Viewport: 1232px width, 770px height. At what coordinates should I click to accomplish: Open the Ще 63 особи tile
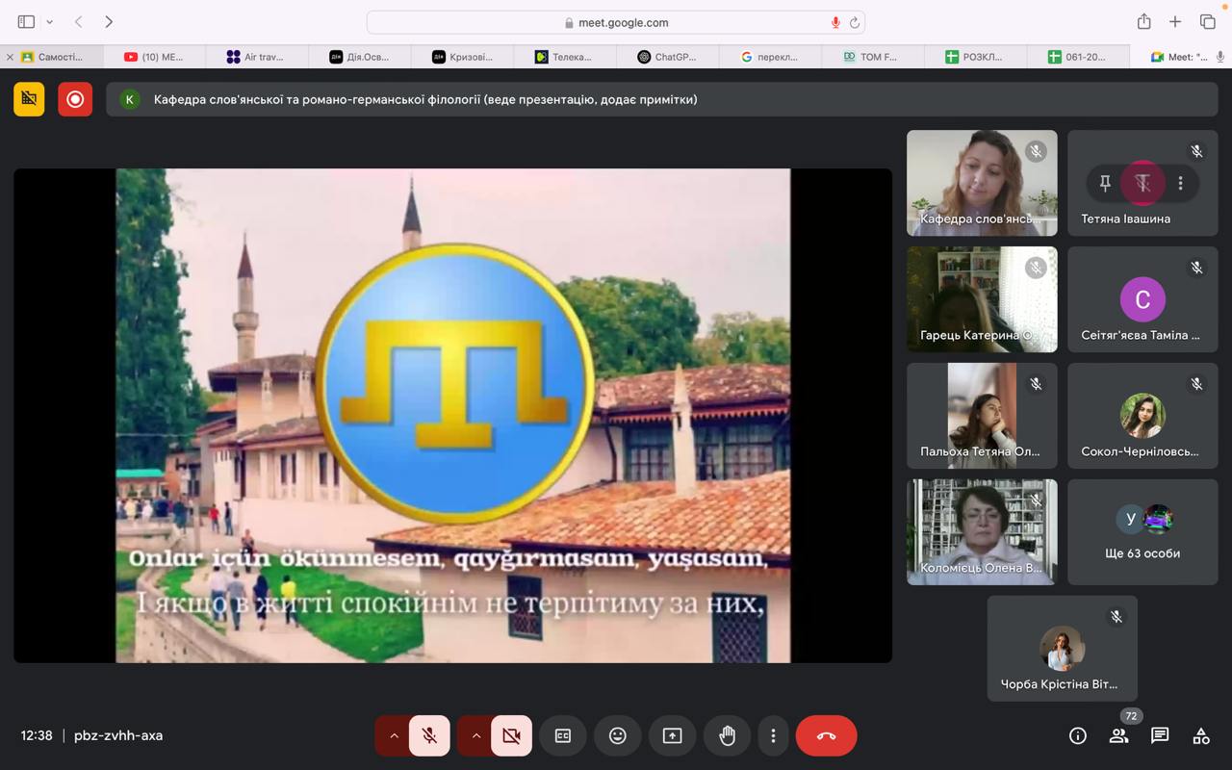point(1142,532)
